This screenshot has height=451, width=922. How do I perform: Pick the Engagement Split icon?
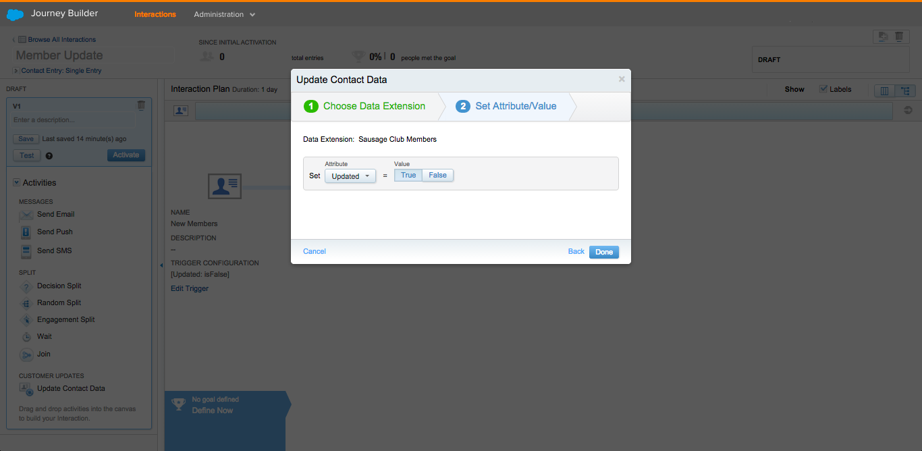pyautogui.click(x=26, y=320)
